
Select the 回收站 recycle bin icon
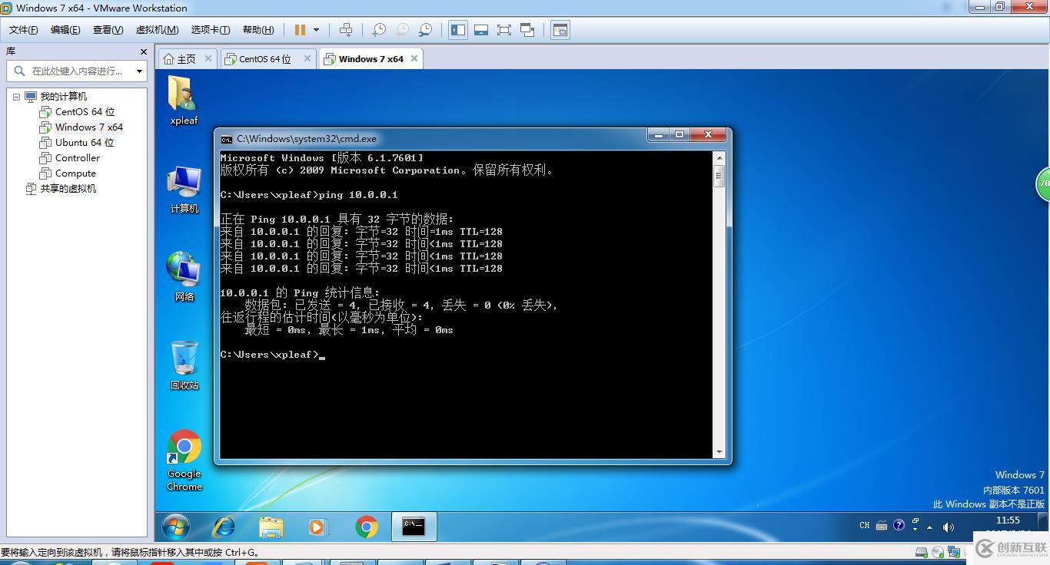point(184,365)
